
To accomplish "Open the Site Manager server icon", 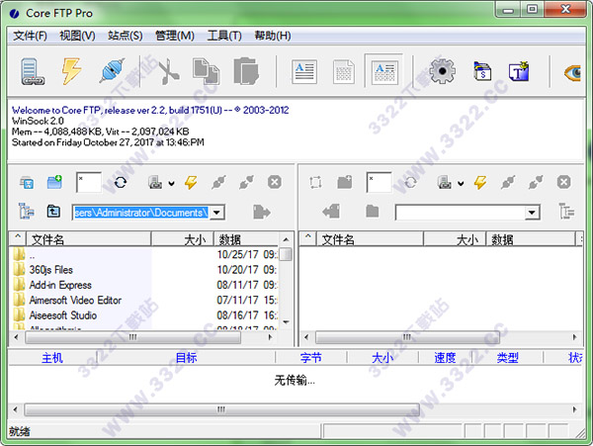I will 33,71.
